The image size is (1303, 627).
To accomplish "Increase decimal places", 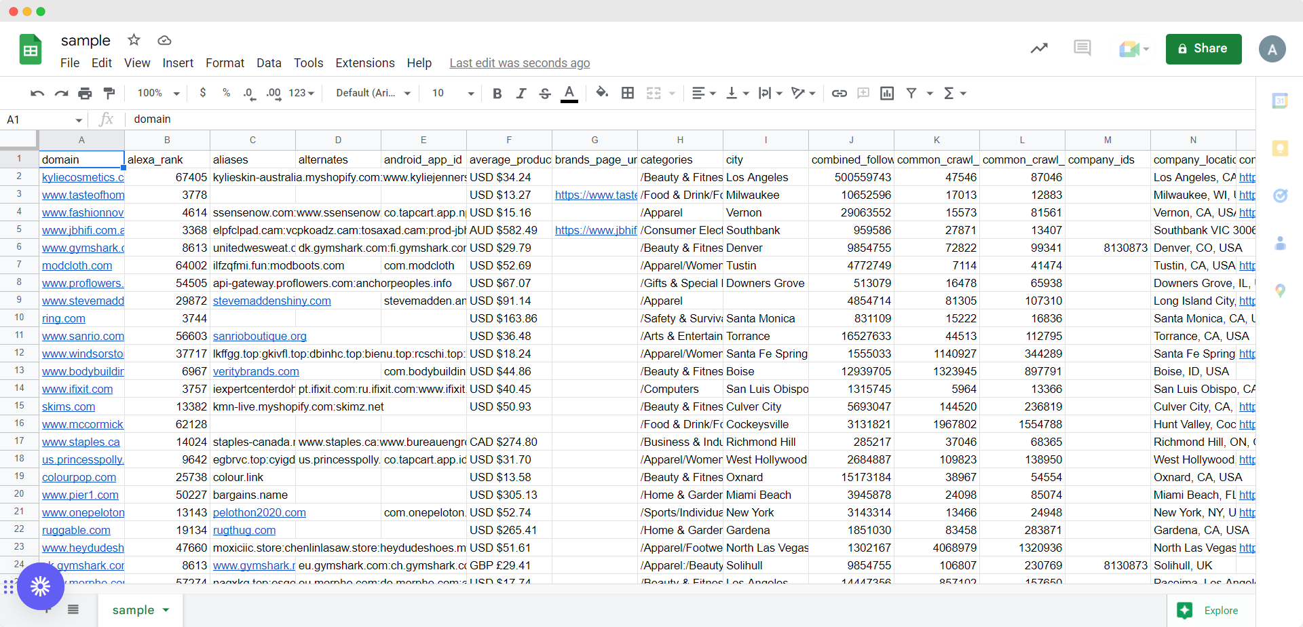I will click(x=273, y=94).
